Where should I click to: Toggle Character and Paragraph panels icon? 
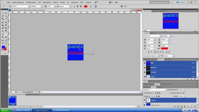point(95,6)
